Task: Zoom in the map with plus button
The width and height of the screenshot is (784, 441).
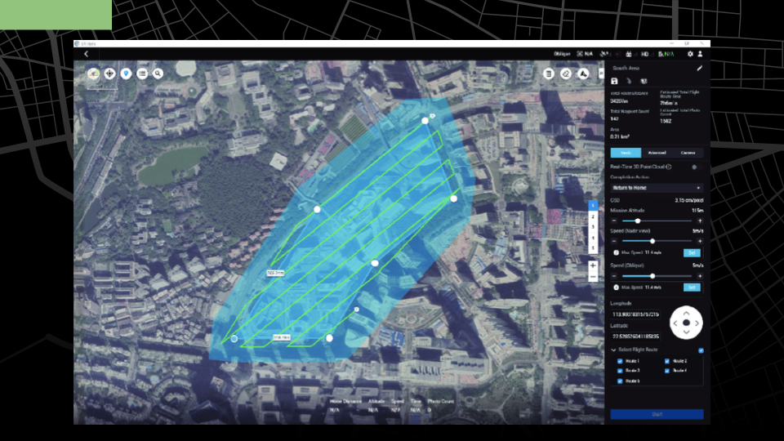Action: 593,265
